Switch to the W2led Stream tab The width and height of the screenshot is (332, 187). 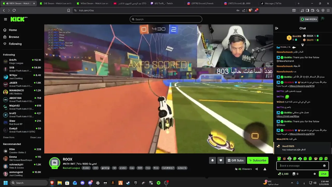pyautogui.click(x=92, y=3)
